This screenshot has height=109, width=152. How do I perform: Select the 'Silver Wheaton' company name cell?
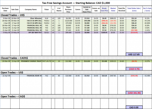(31, 18)
